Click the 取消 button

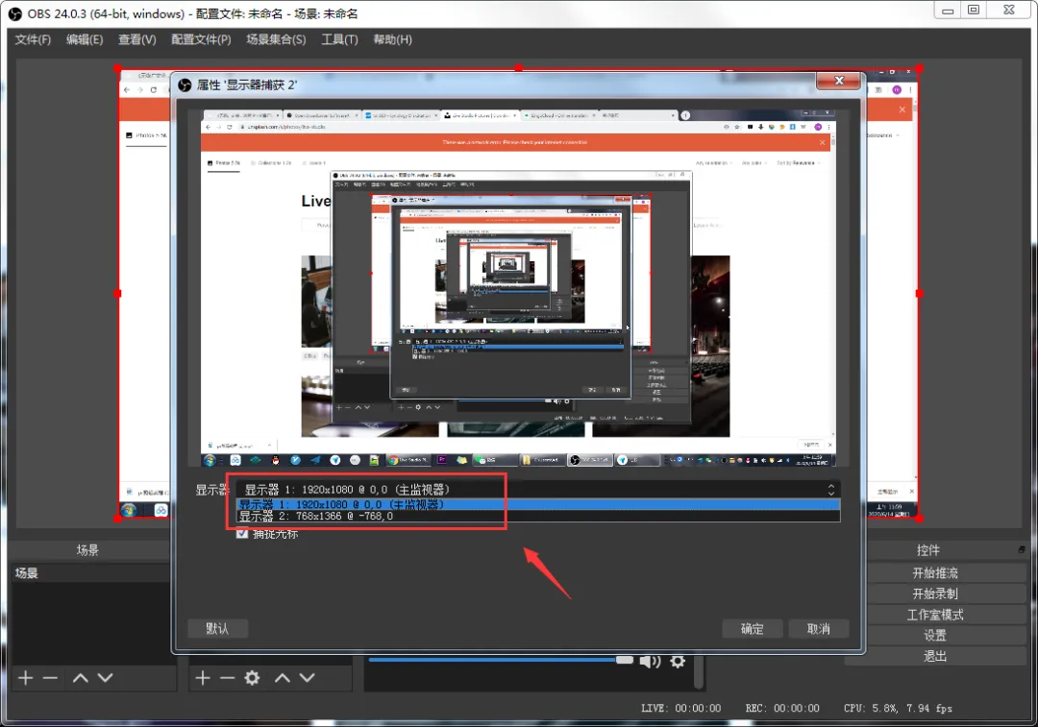818,628
